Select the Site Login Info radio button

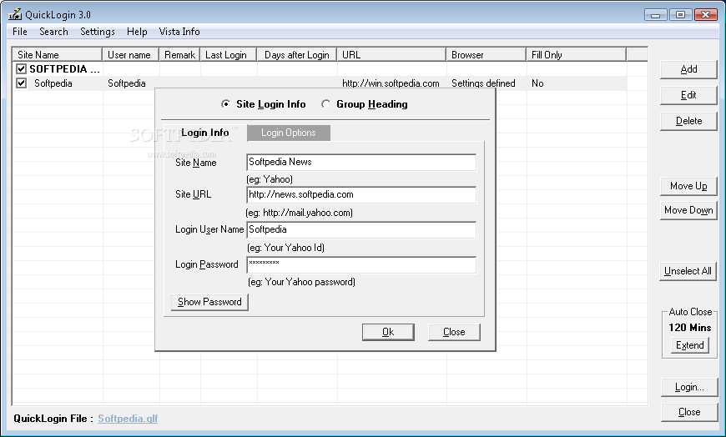pyautogui.click(x=225, y=104)
